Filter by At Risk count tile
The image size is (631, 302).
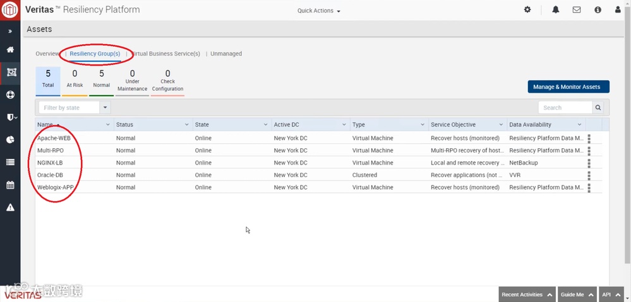pos(75,81)
